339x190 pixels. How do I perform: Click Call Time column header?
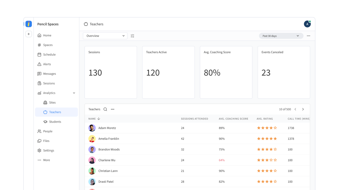click(299, 119)
